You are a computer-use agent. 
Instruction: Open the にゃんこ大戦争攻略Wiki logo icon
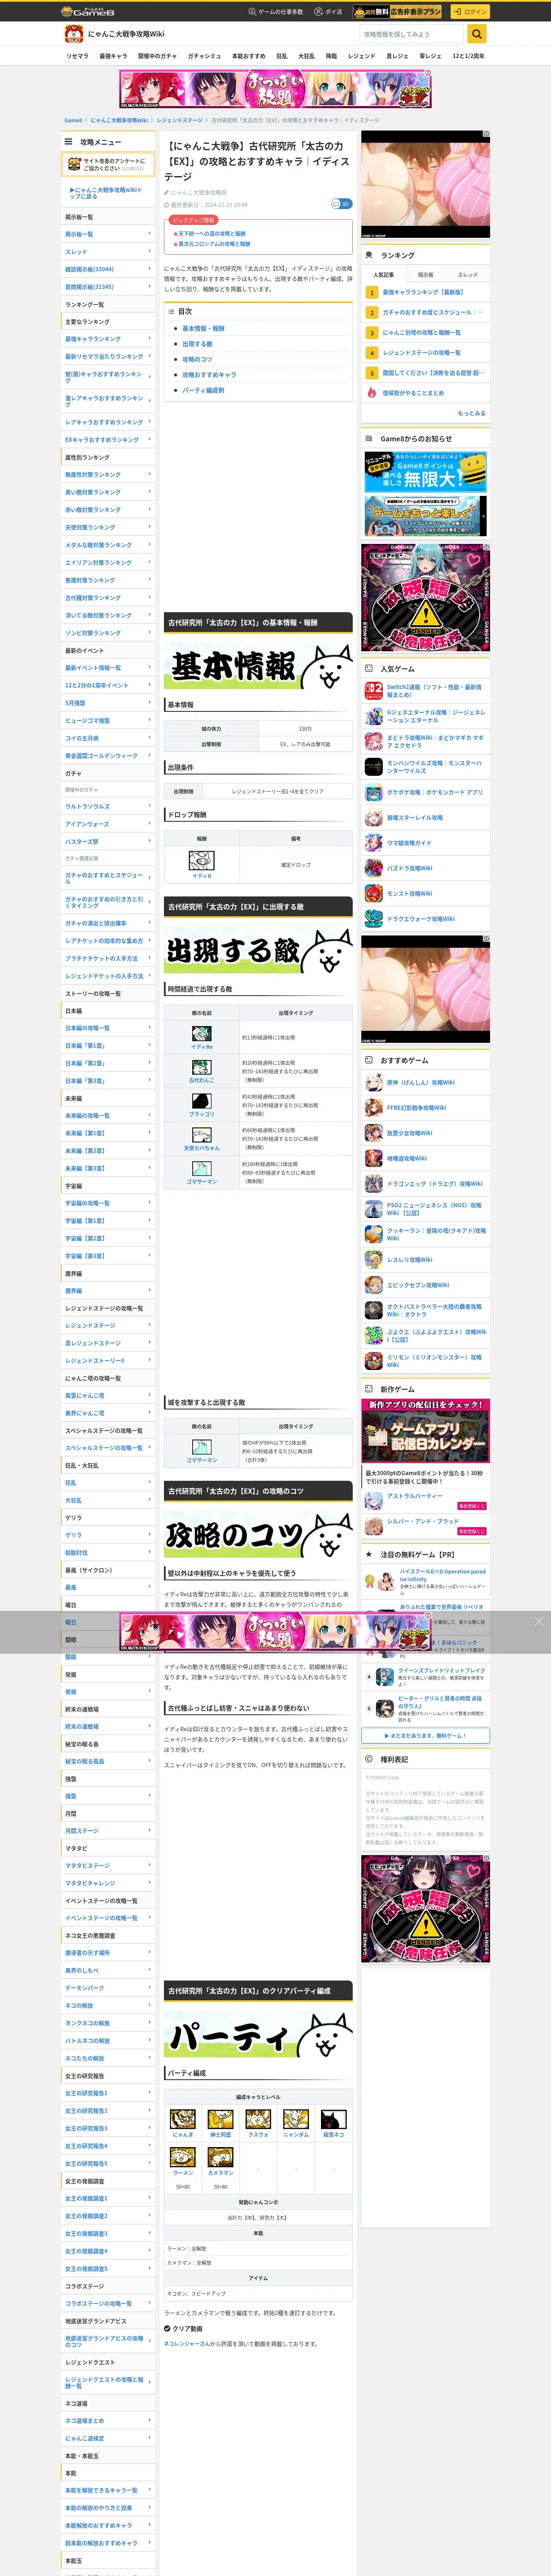74,34
